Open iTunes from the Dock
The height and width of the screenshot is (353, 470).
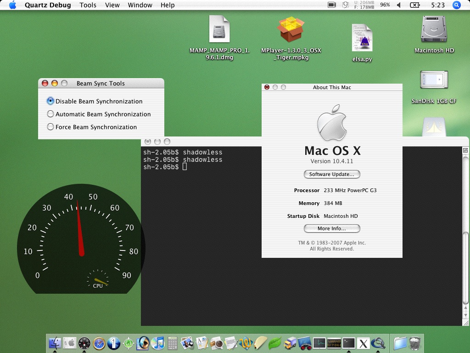coord(158,343)
